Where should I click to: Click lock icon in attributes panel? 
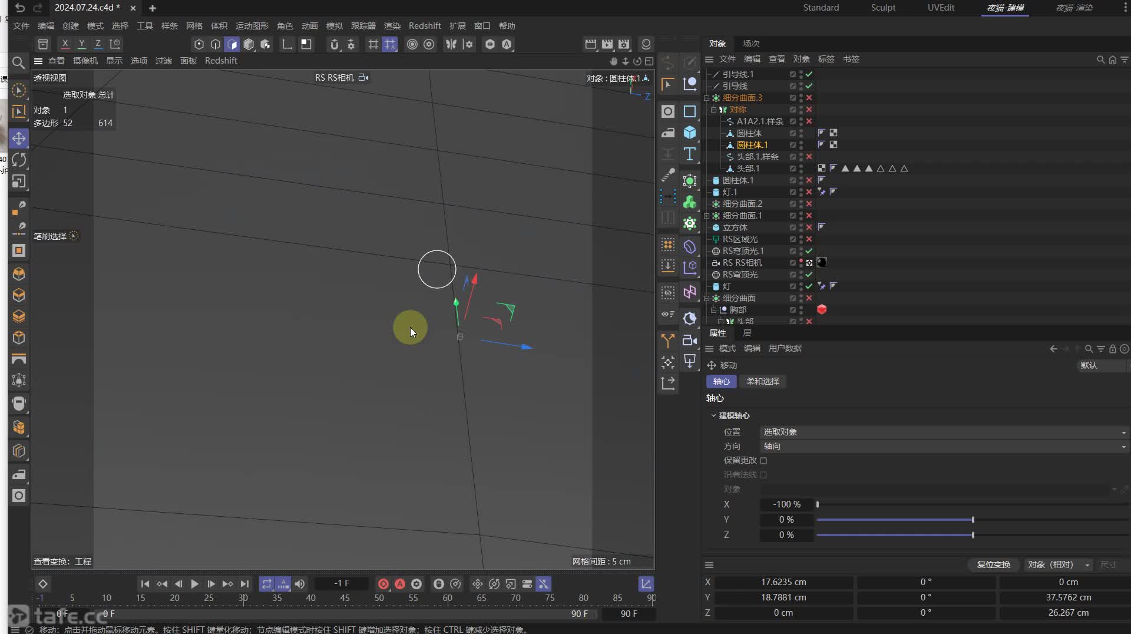click(1112, 349)
